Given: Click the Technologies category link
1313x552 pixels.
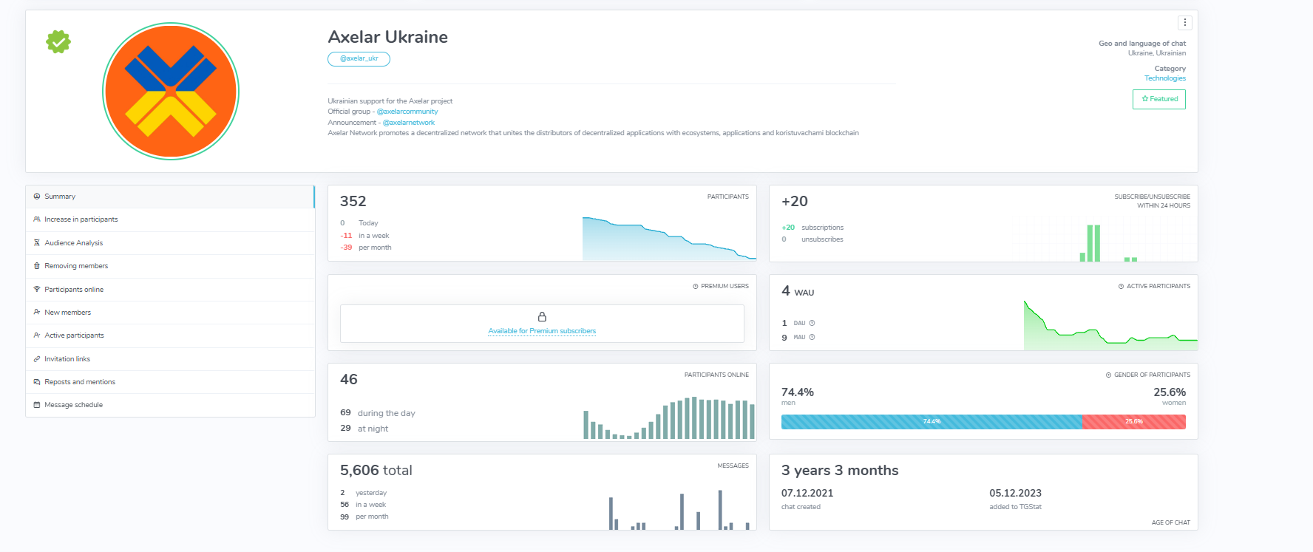Looking at the screenshot, I should [x=1165, y=78].
